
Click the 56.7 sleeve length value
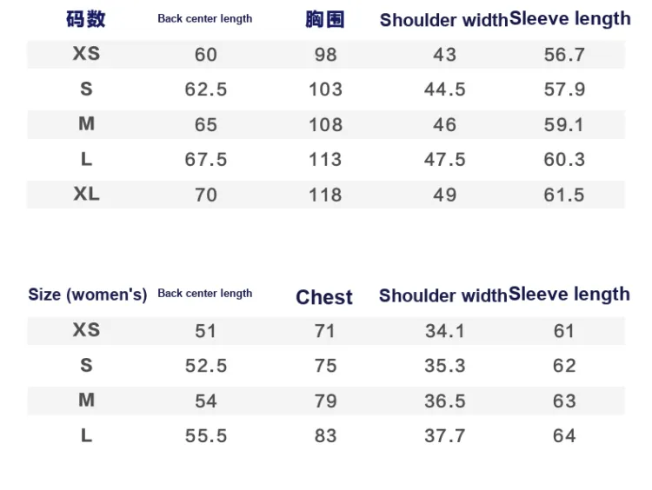(x=564, y=55)
